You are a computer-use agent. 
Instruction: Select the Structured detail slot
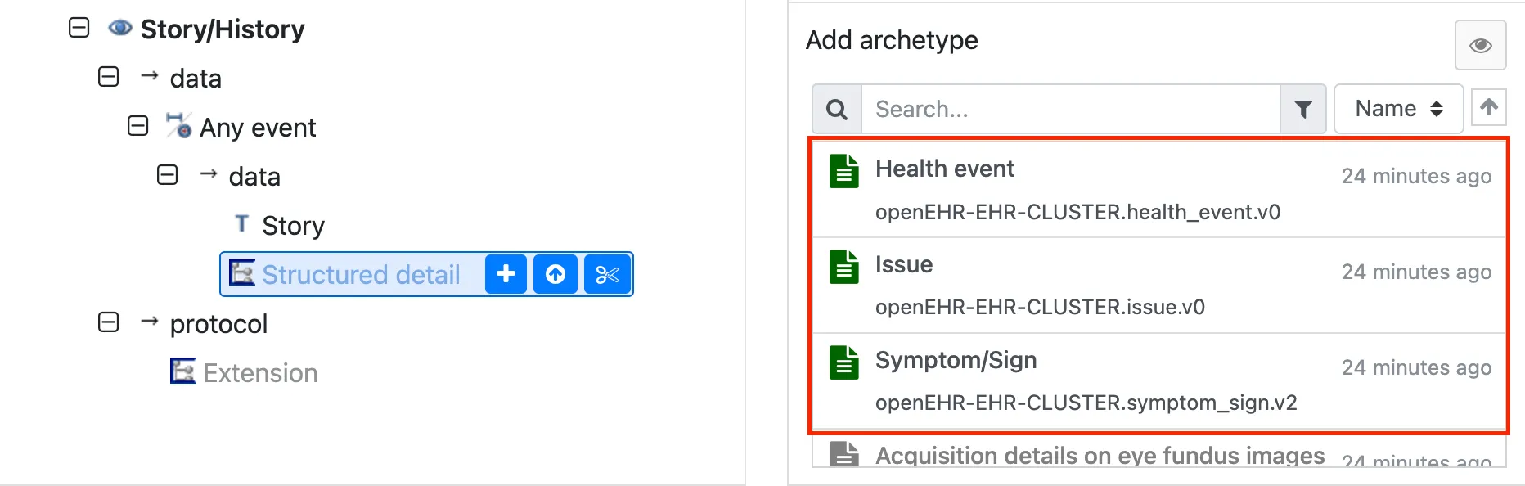(360, 275)
